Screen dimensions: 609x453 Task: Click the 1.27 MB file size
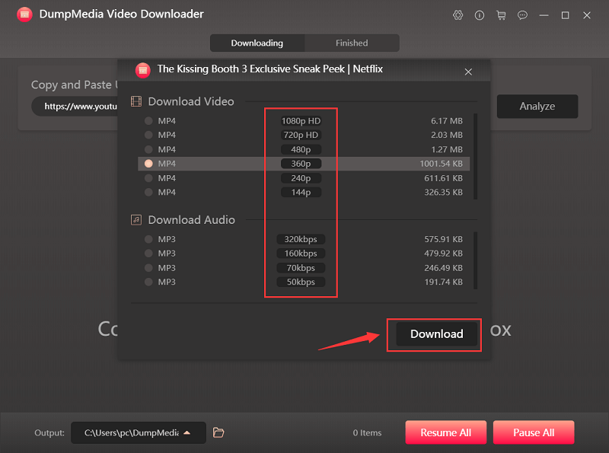coord(447,149)
